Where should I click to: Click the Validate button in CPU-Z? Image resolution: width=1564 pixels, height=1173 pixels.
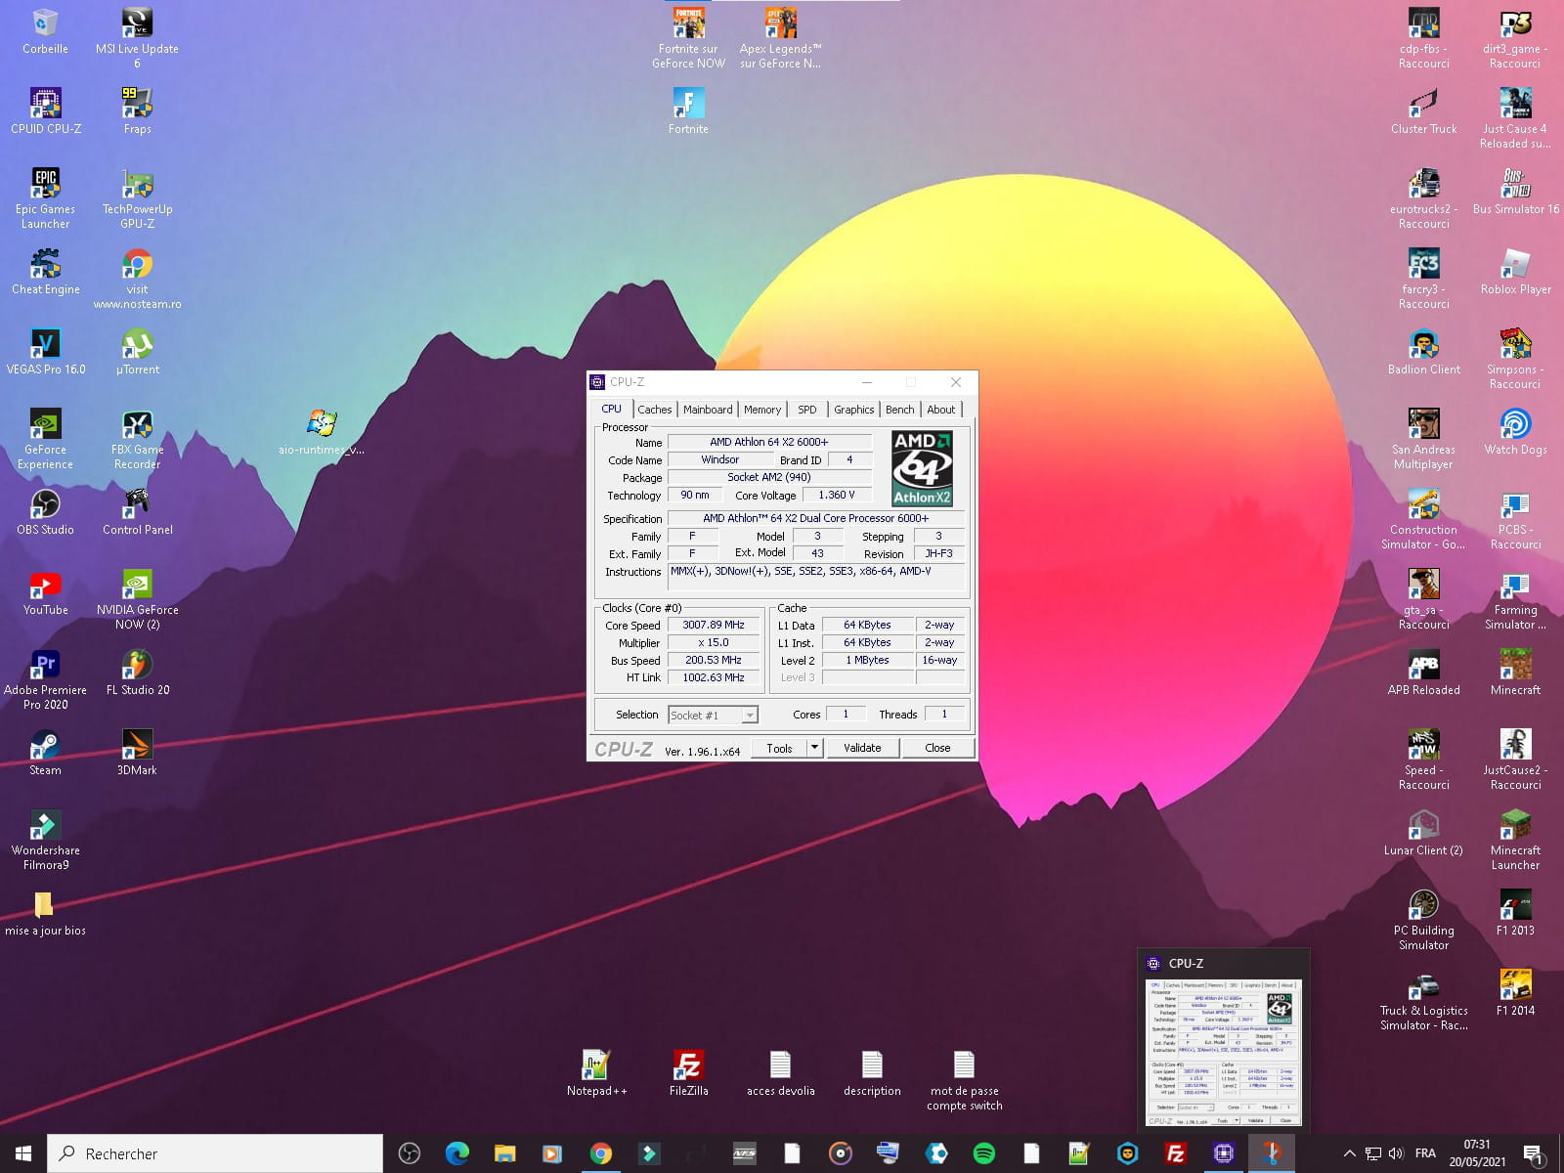[x=862, y=748]
